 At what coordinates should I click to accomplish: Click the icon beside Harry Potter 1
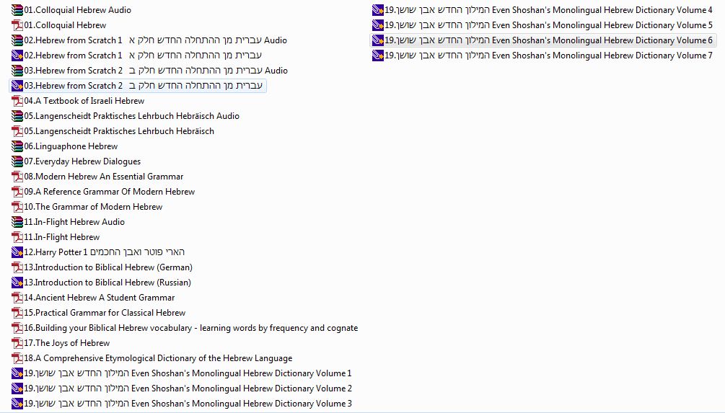coord(17,252)
